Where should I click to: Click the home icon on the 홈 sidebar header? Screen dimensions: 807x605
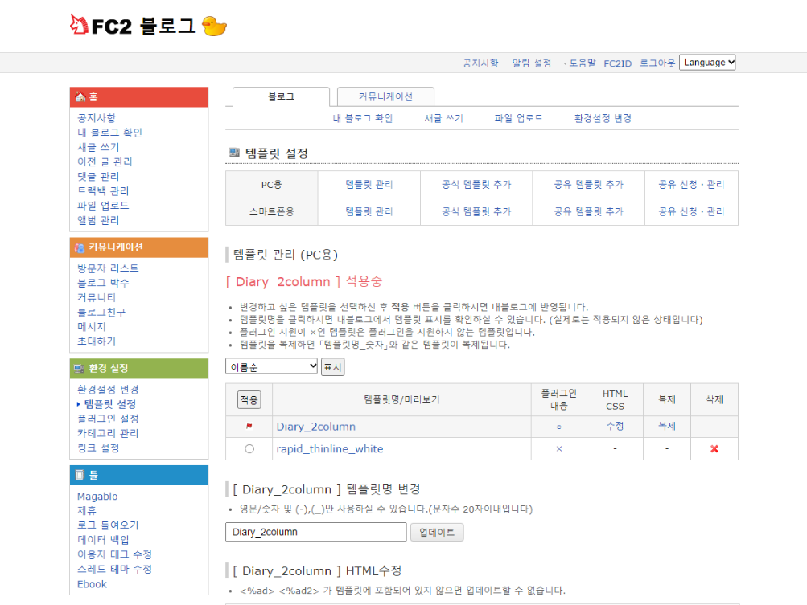(79, 96)
